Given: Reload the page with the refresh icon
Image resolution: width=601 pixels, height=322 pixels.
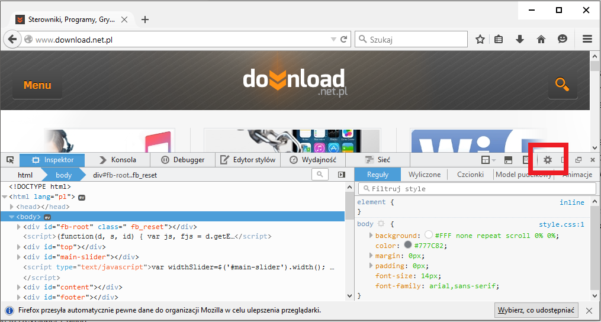Looking at the screenshot, I should tap(344, 39).
